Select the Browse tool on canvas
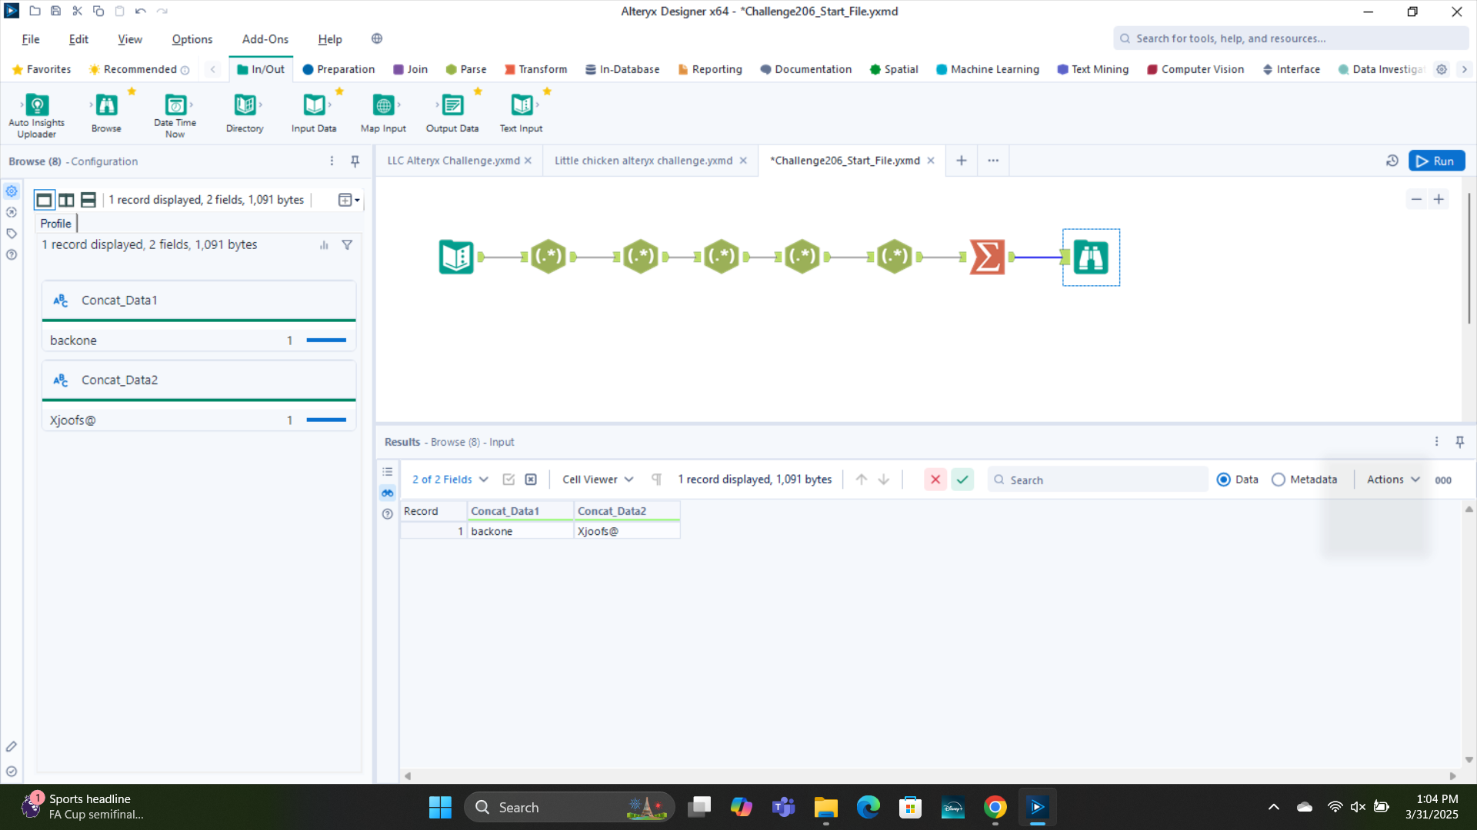1477x830 pixels. [1091, 257]
